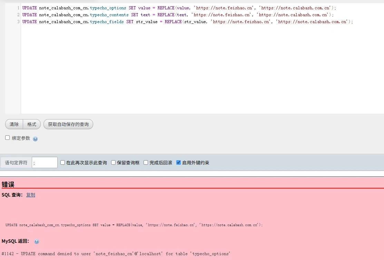Click empty area of the SQL editor
384x260 pixels.
click(200, 69)
